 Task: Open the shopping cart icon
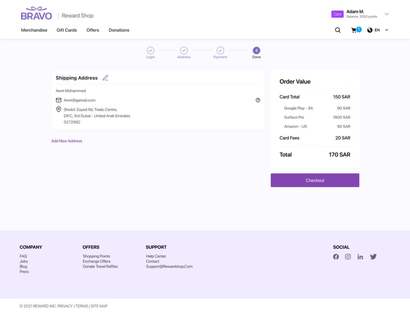pyautogui.click(x=354, y=30)
